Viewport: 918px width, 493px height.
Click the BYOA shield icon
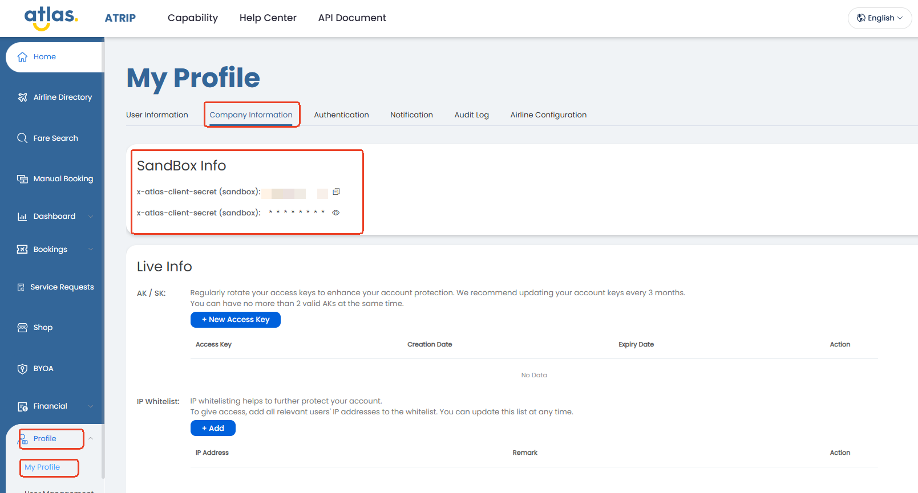tap(22, 369)
